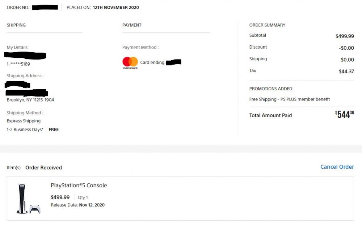362x225 pixels.
Task: Click the order placed date
Action: (116, 7)
